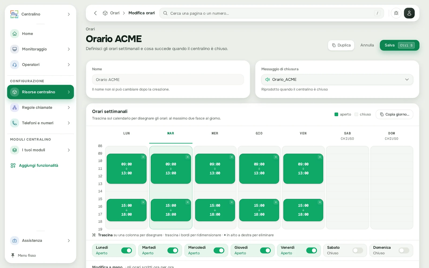Click the Menu fisso label
Viewport: 429px width, 268px height.
[x=27, y=255]
